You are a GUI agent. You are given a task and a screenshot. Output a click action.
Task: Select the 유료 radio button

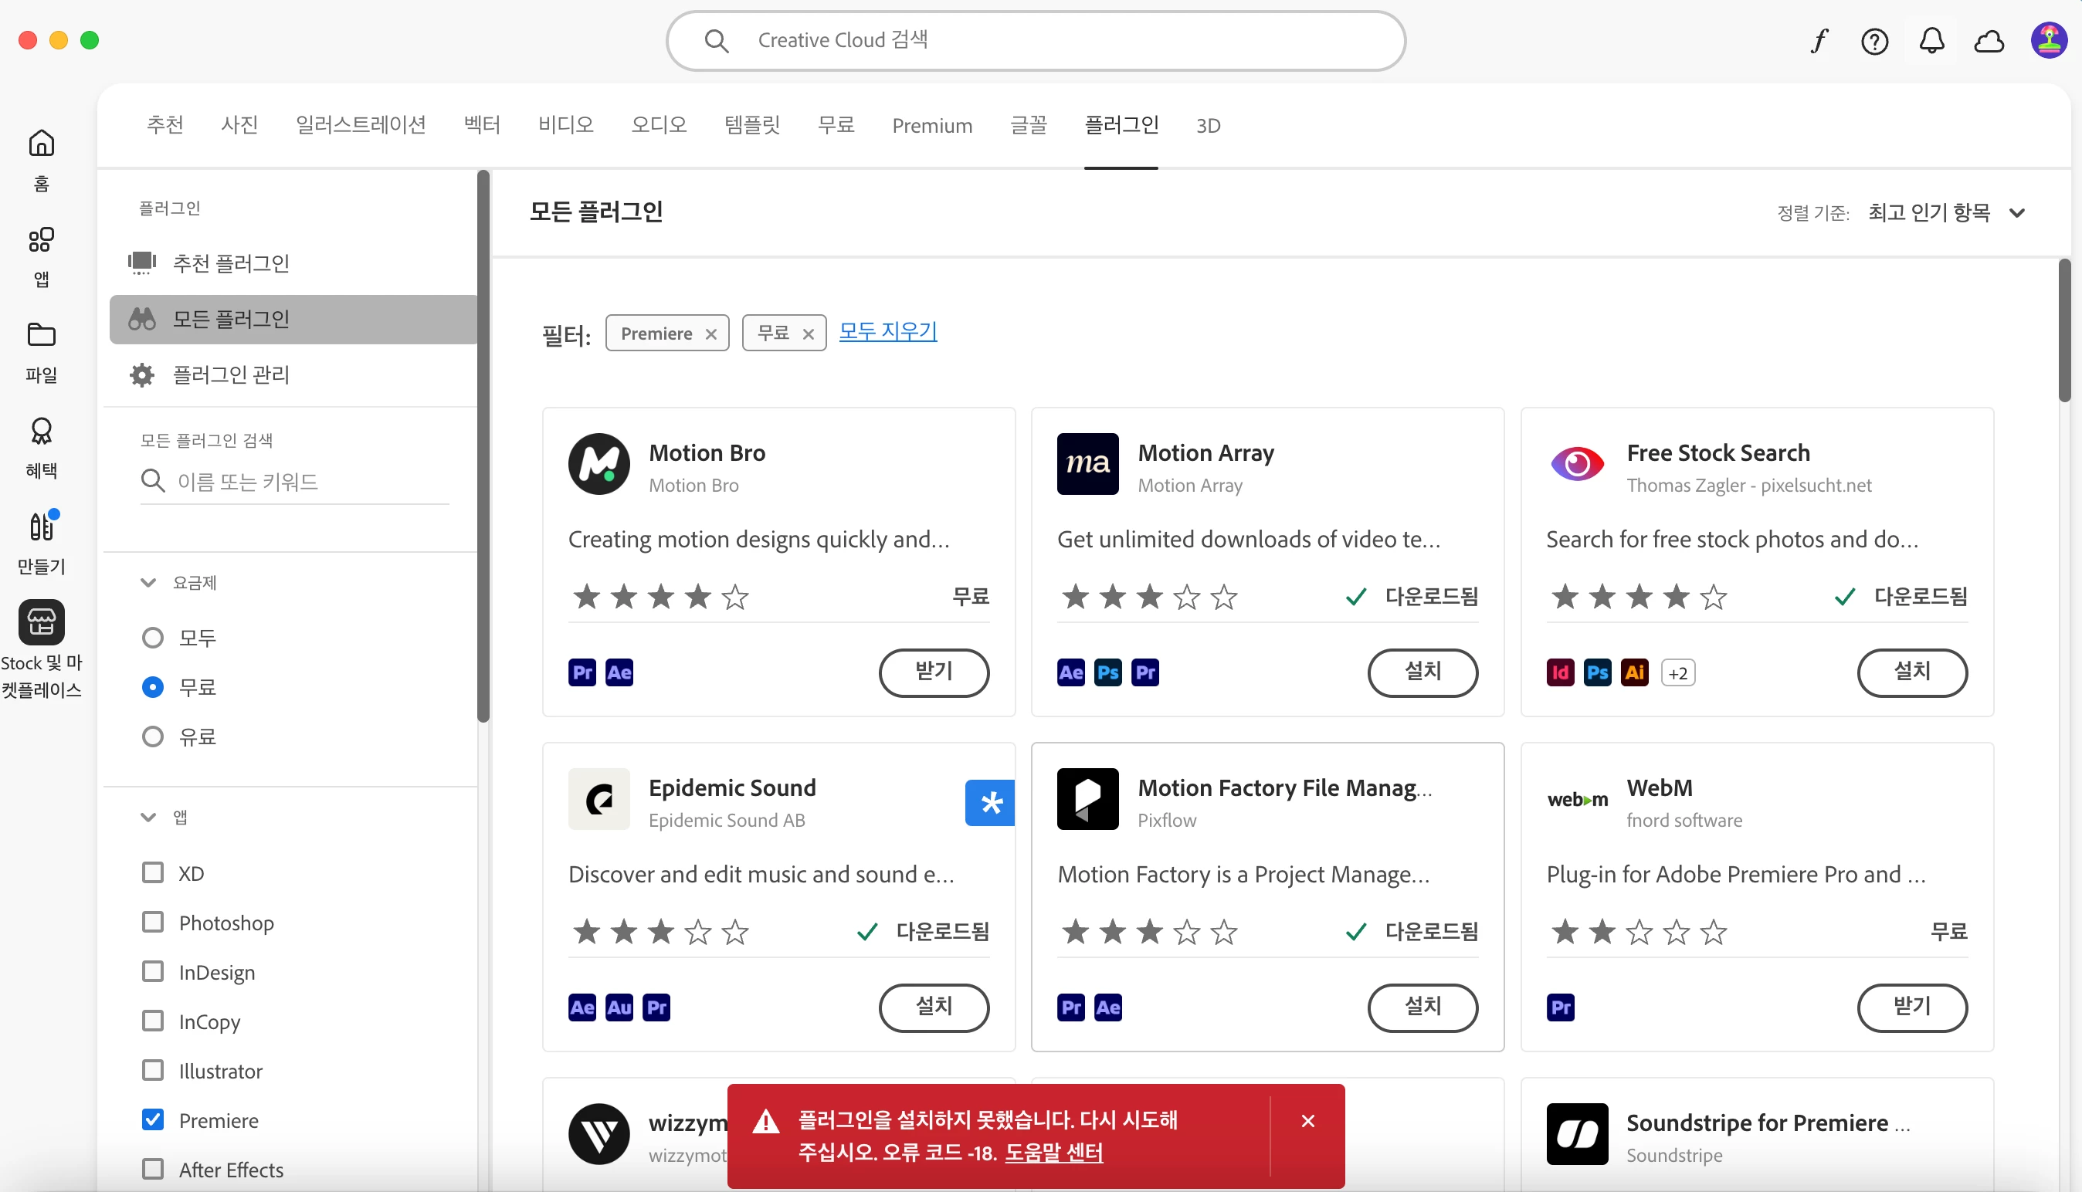[152, 737]
